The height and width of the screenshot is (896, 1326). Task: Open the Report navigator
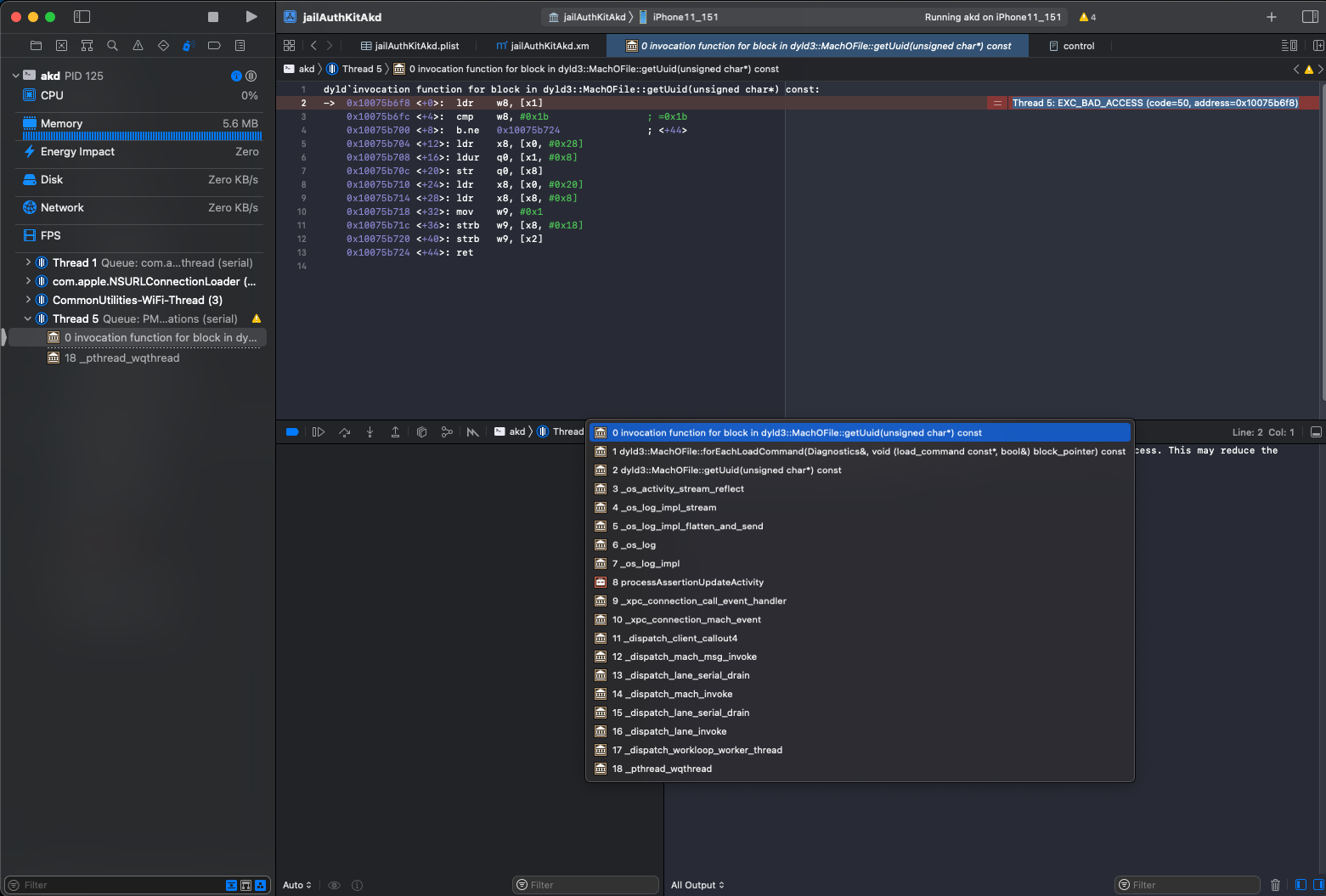[x=240, y=46]
